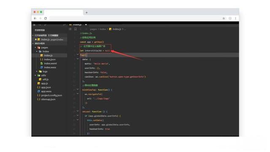Screen dimensions: 270x152
Task: Open index.wxml in file tree
Action: [x=50, y=63]
